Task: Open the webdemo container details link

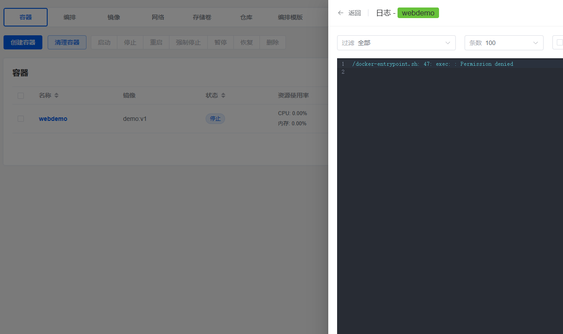Action: [x=53, y=119]
